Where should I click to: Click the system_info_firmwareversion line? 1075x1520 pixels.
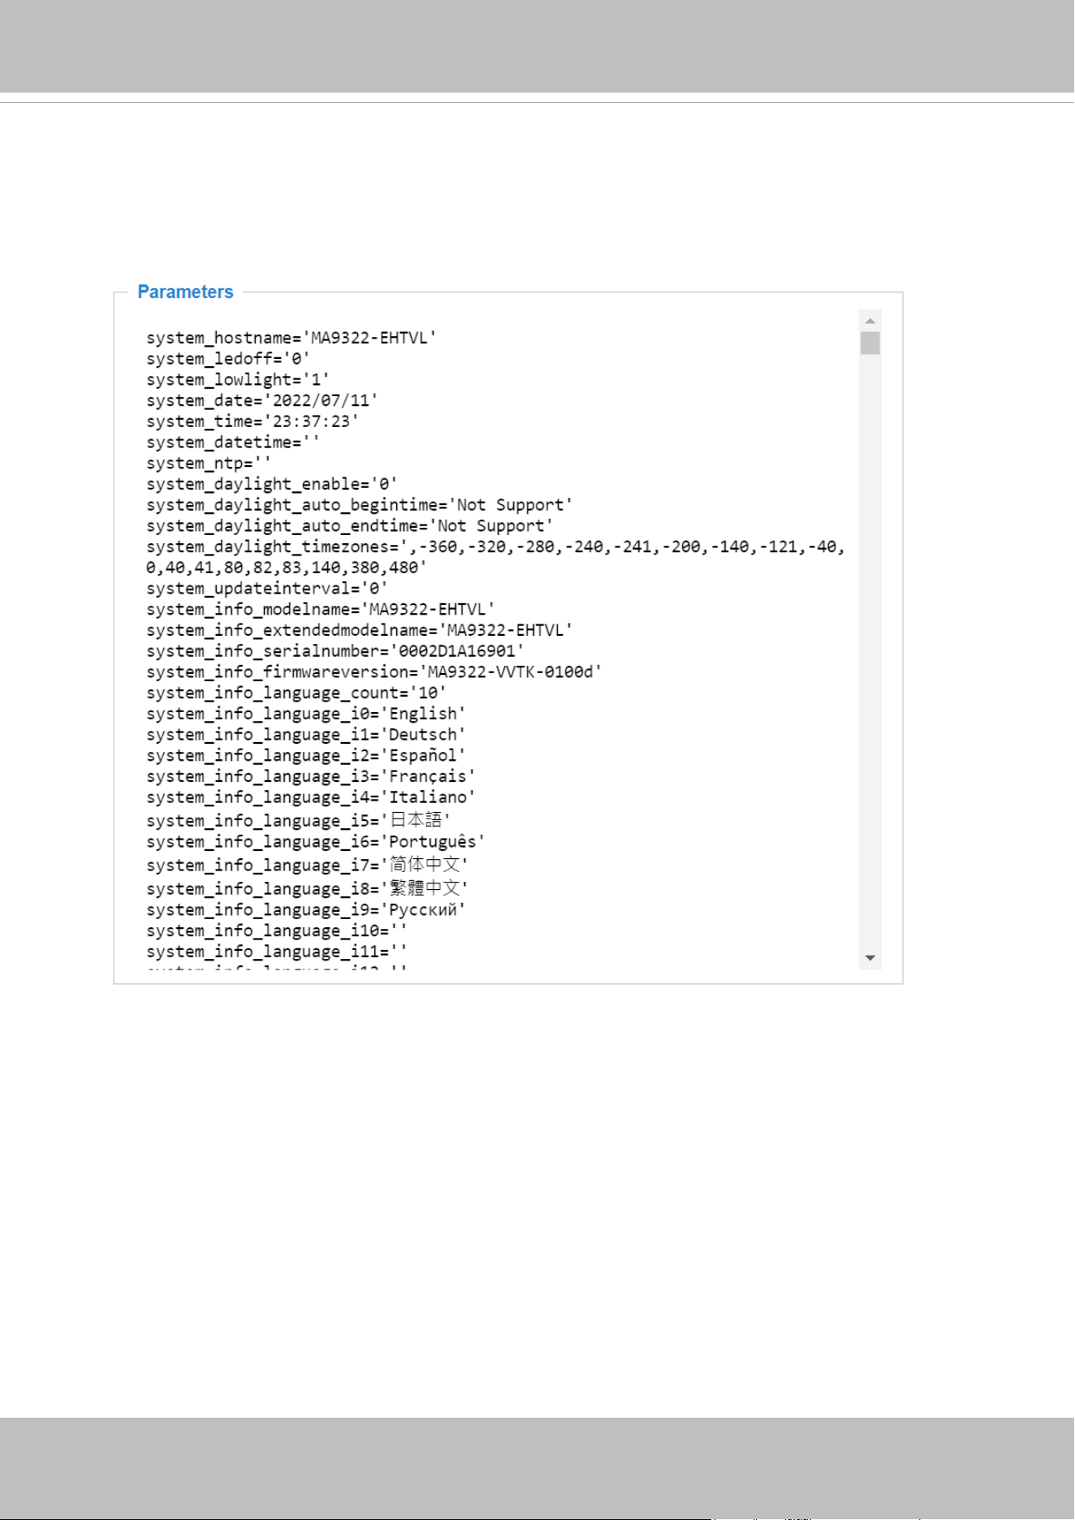click(x=374, y=672)
